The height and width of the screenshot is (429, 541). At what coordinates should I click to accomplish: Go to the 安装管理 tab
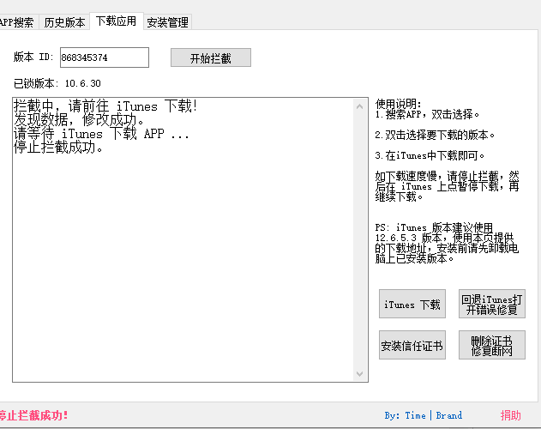[x=167, y=22]
